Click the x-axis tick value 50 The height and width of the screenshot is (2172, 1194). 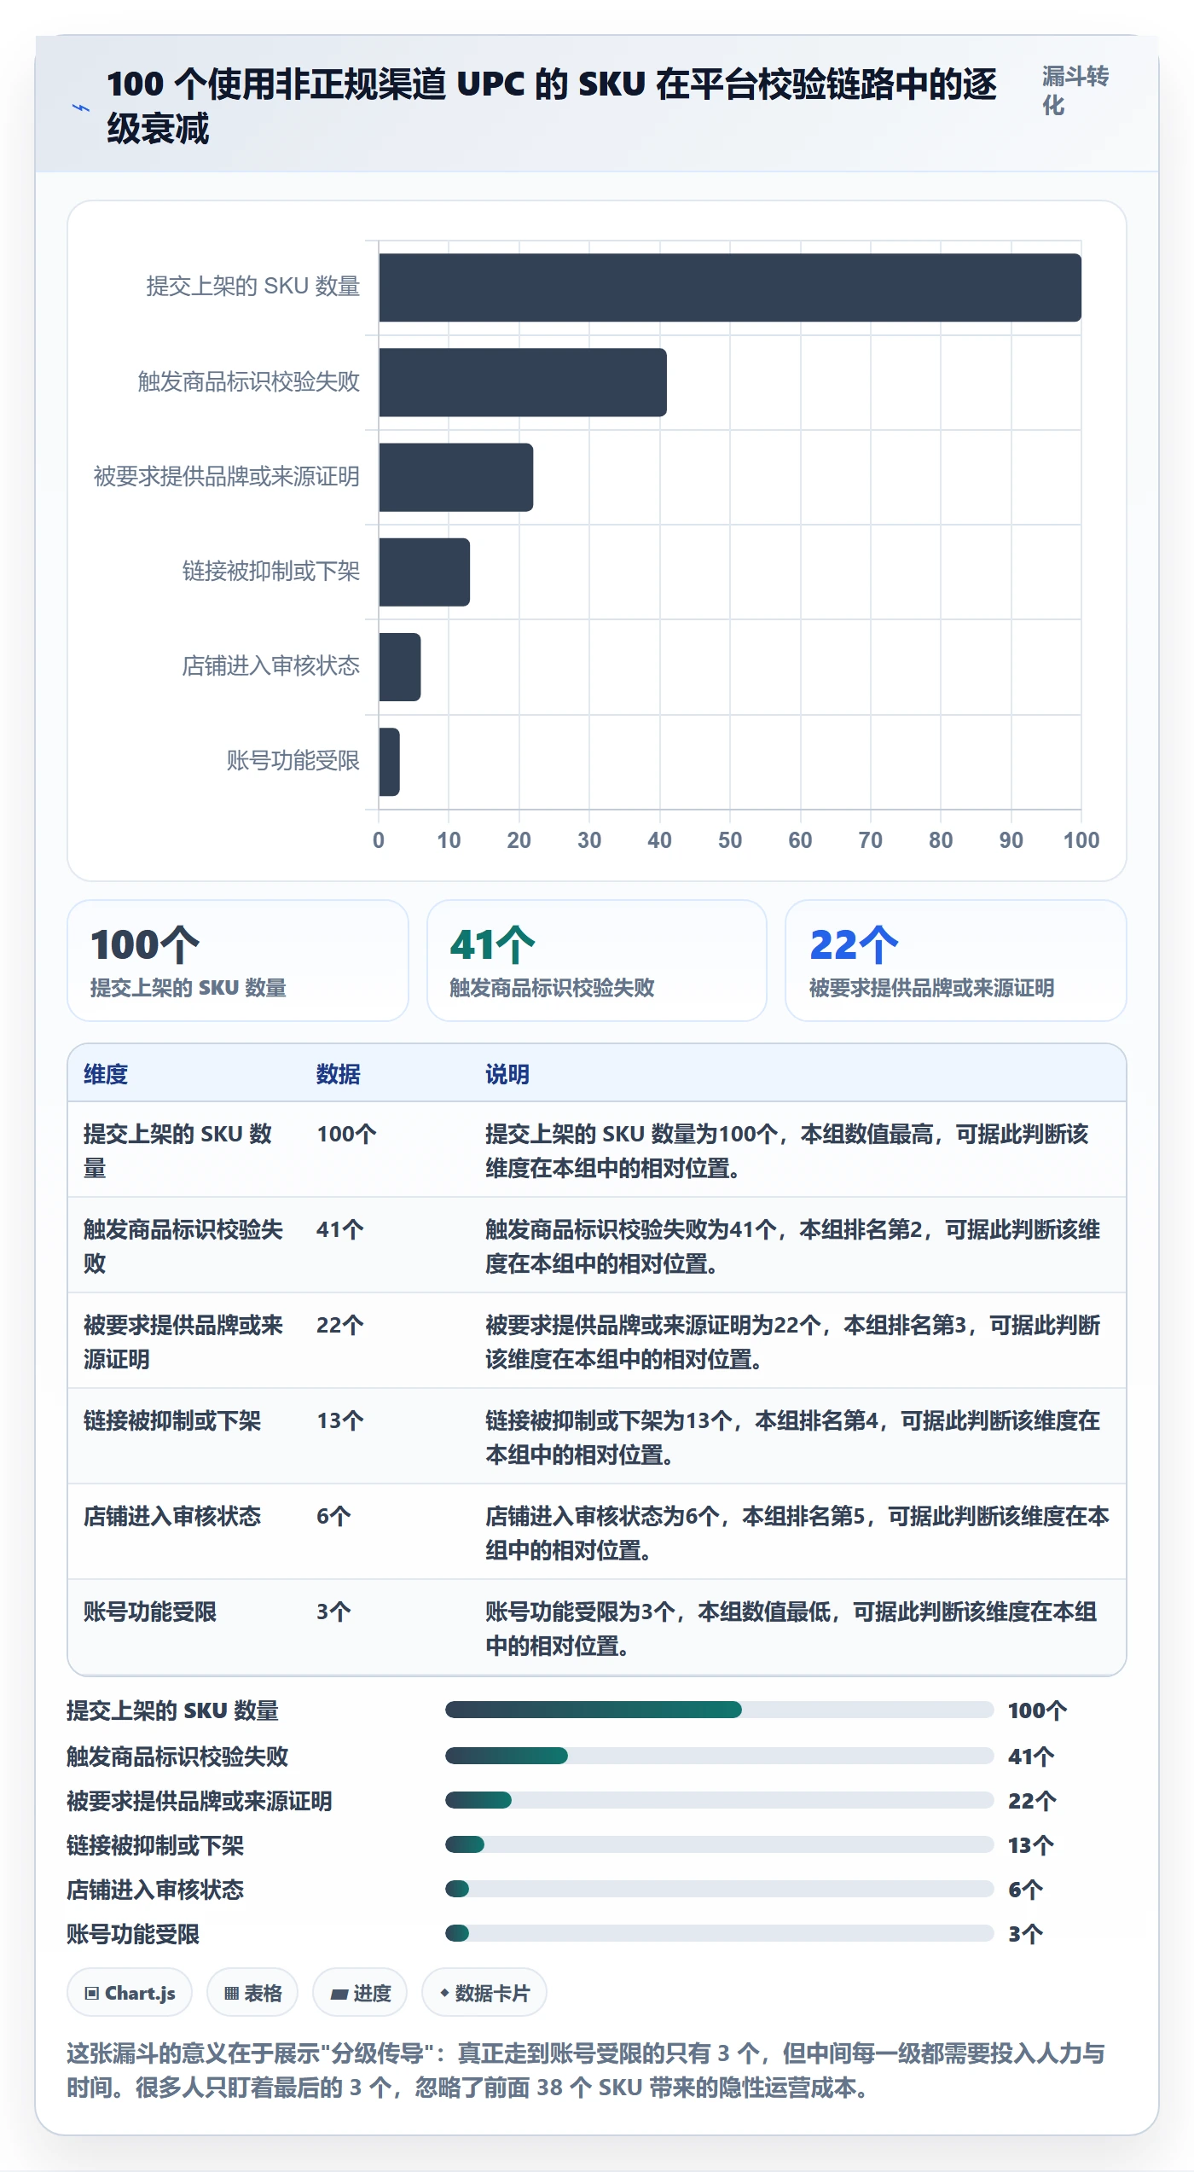point(730,840)
